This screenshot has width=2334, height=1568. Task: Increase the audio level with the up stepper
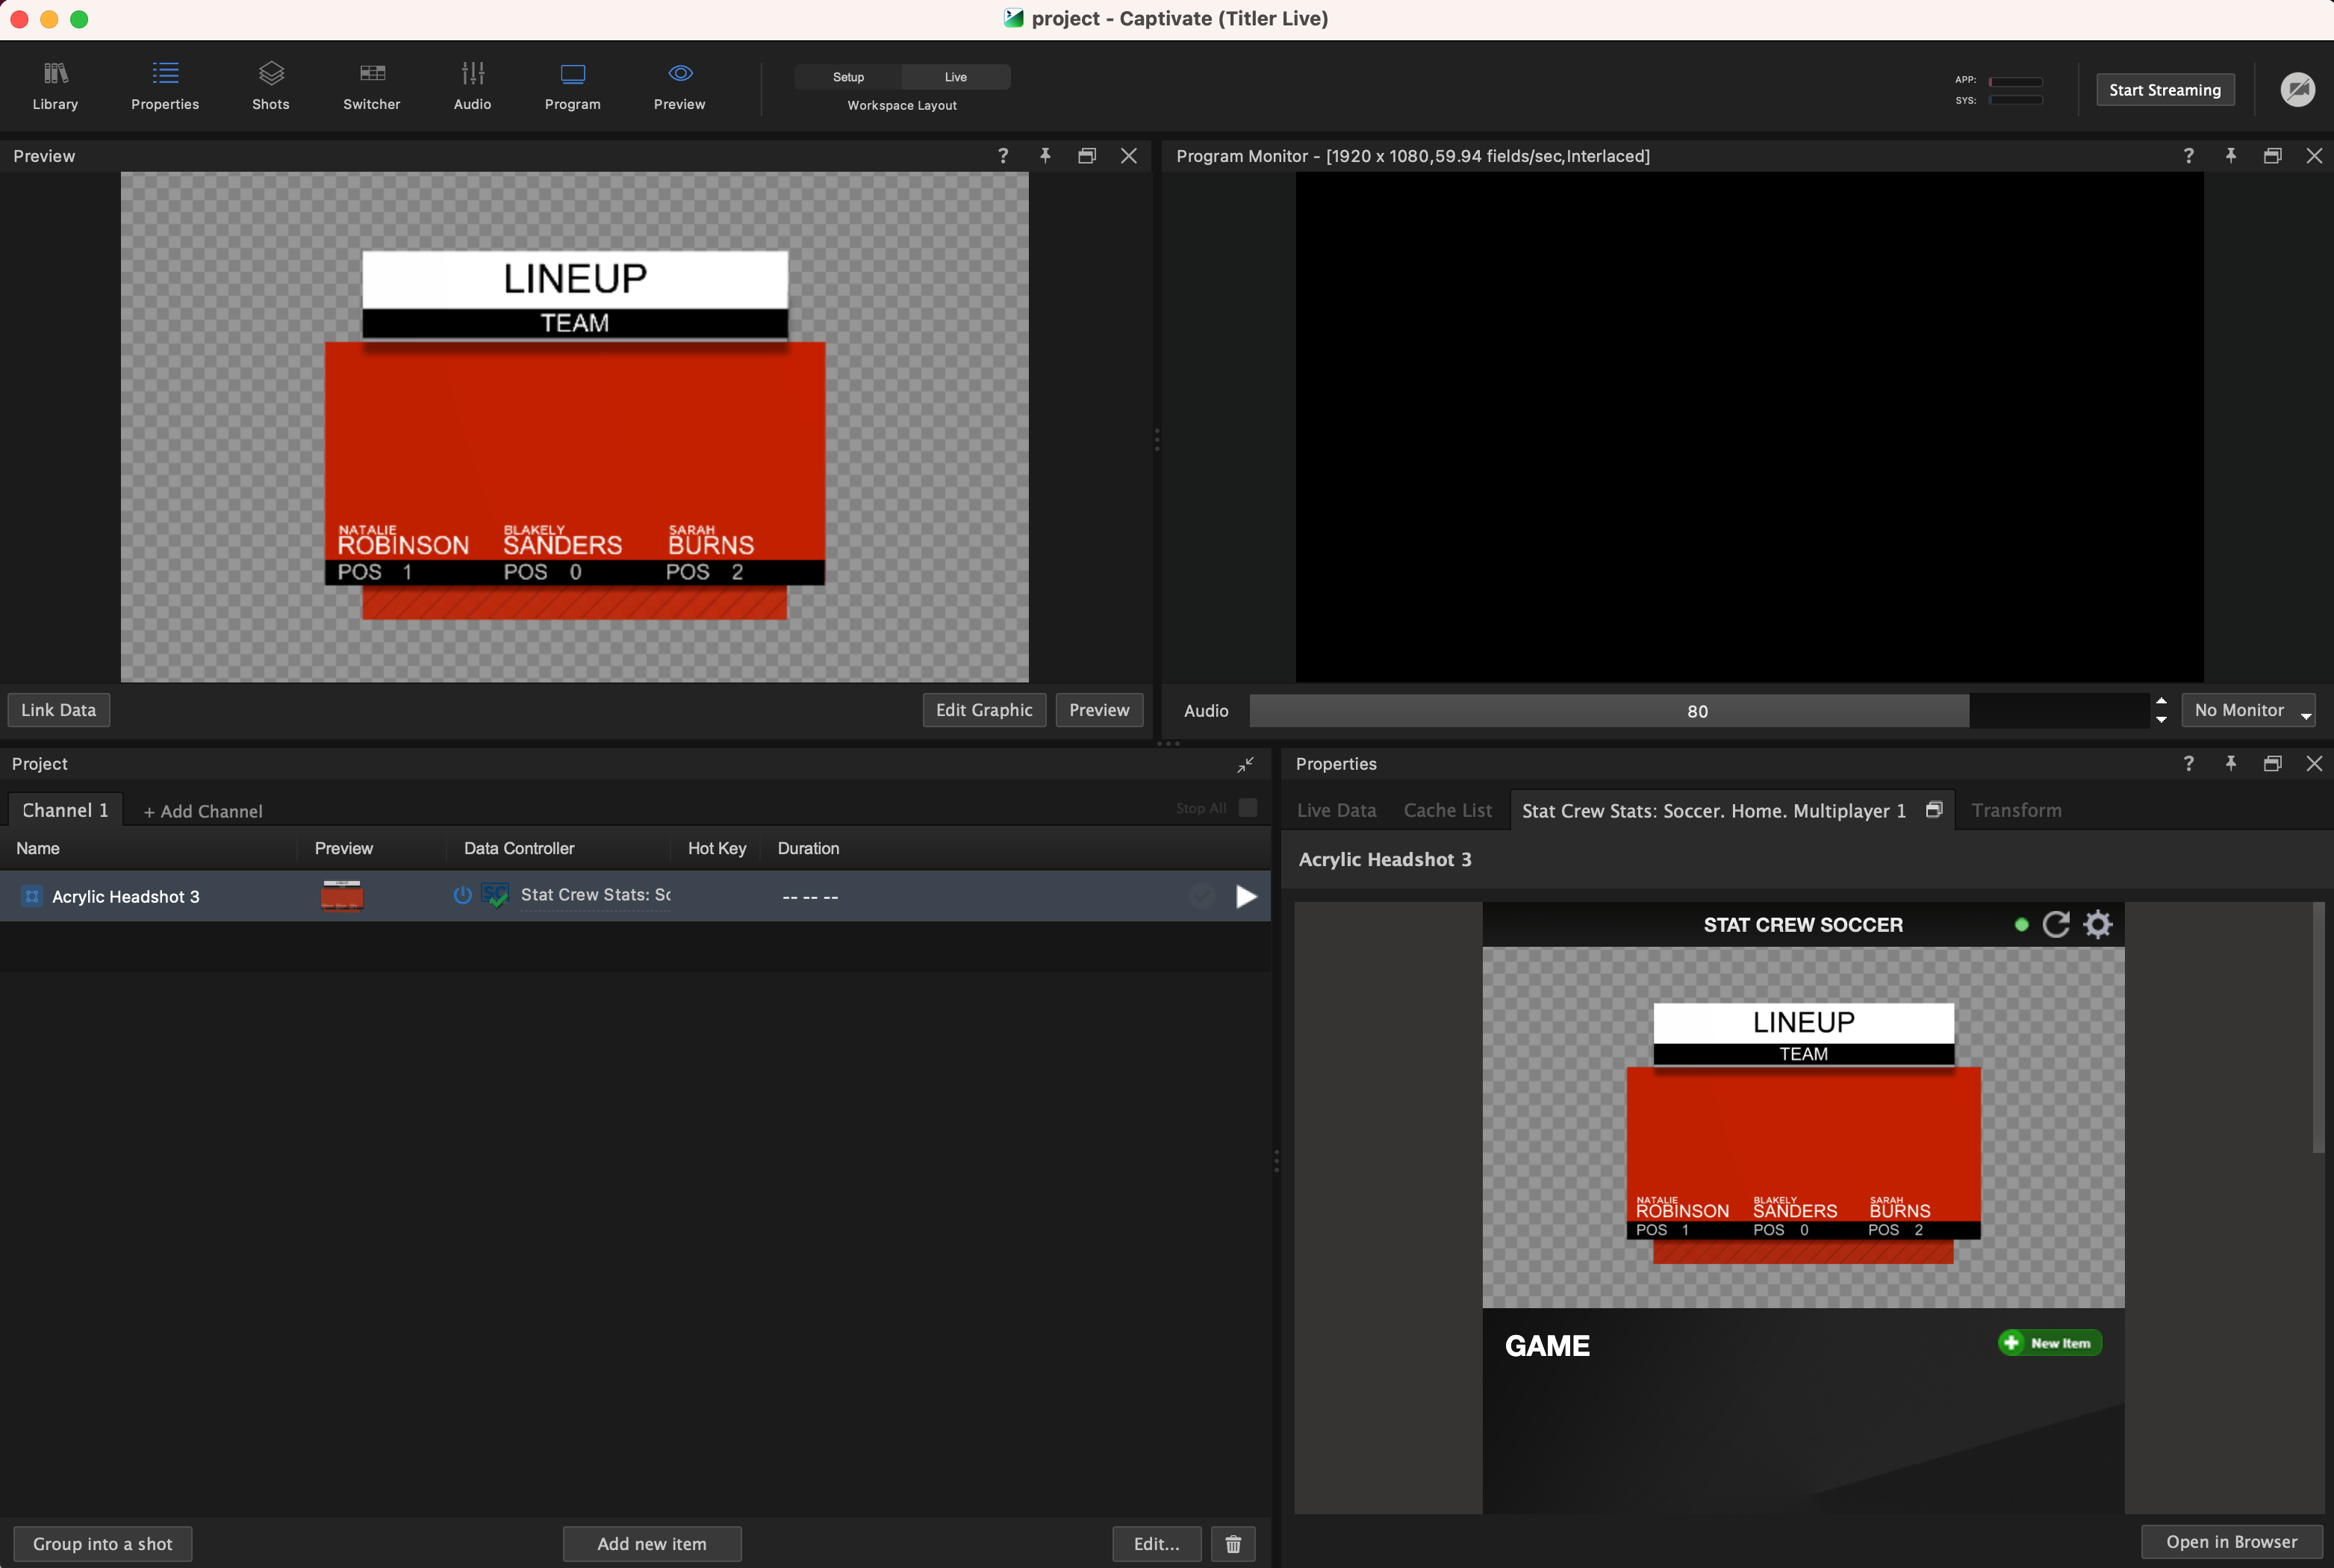pyautogui.click(x=2162, y=702)
